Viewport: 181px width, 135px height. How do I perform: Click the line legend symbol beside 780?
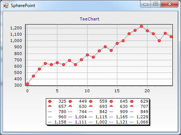(x=50, y=112)
